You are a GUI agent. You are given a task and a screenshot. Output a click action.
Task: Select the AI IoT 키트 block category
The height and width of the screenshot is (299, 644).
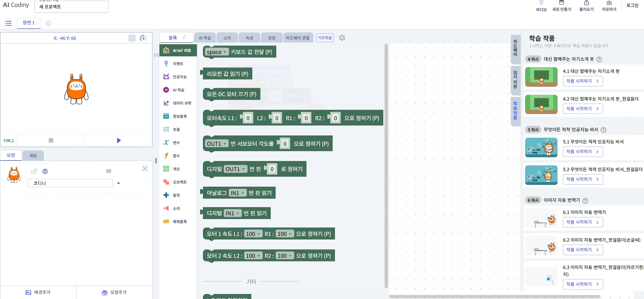pyautogui.click(x=178, y=51)
